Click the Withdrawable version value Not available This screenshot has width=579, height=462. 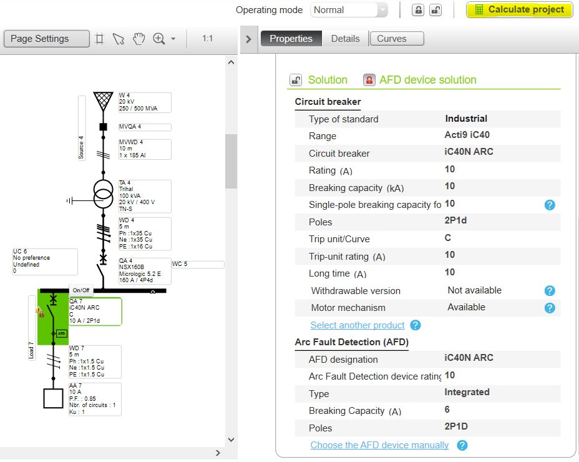pos(475,290)
